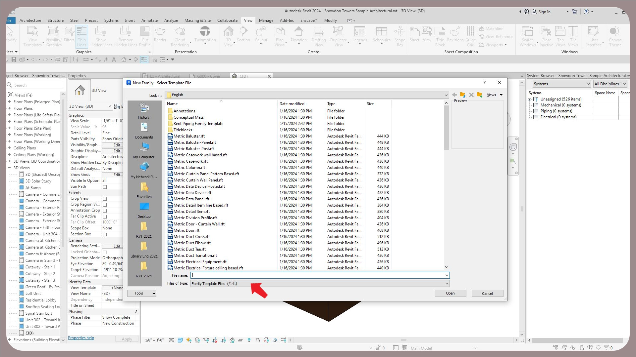Toggle the Section Box checkbox

[105, 234]
